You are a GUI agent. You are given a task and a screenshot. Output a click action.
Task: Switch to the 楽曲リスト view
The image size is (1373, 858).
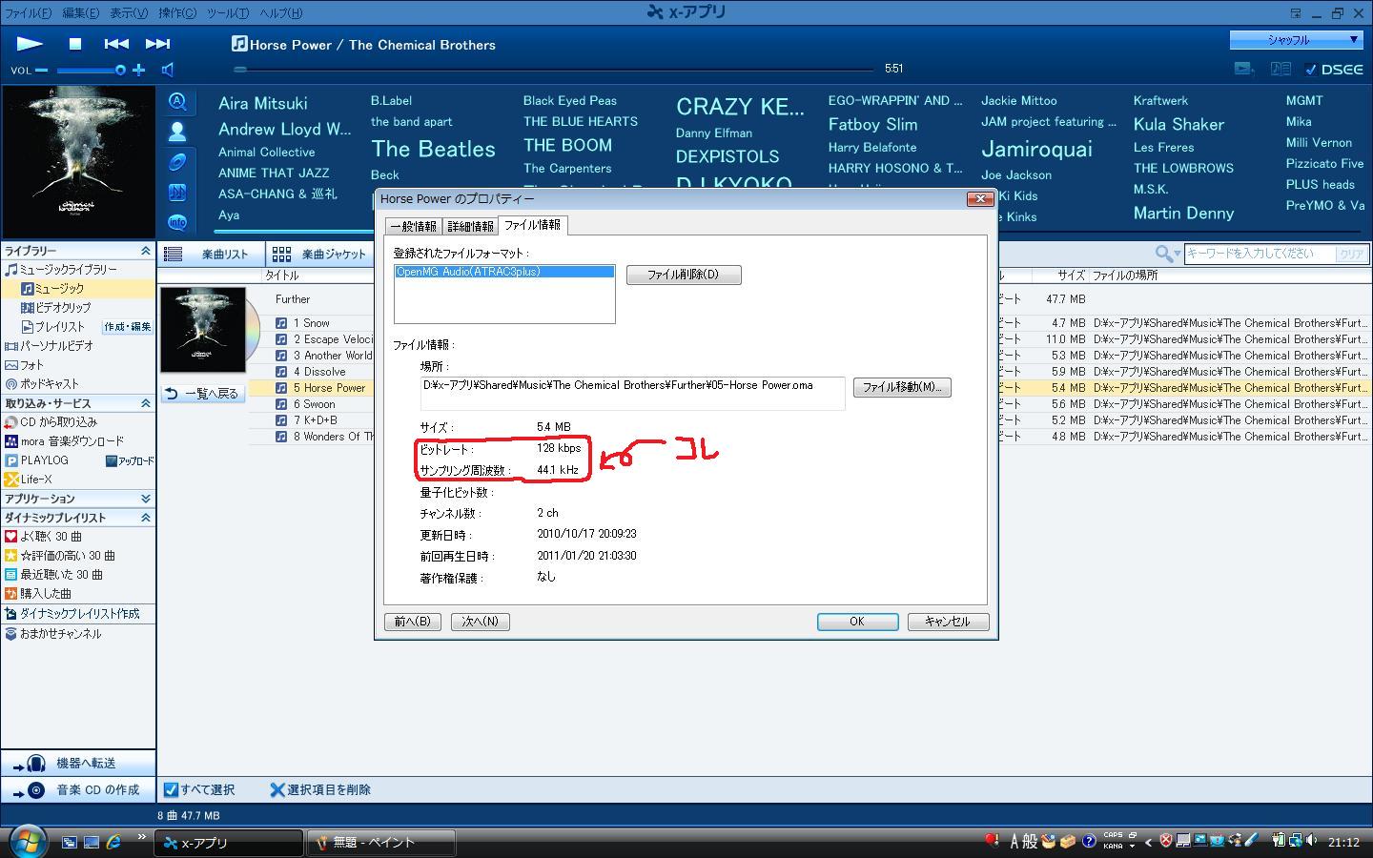[212, 255]
